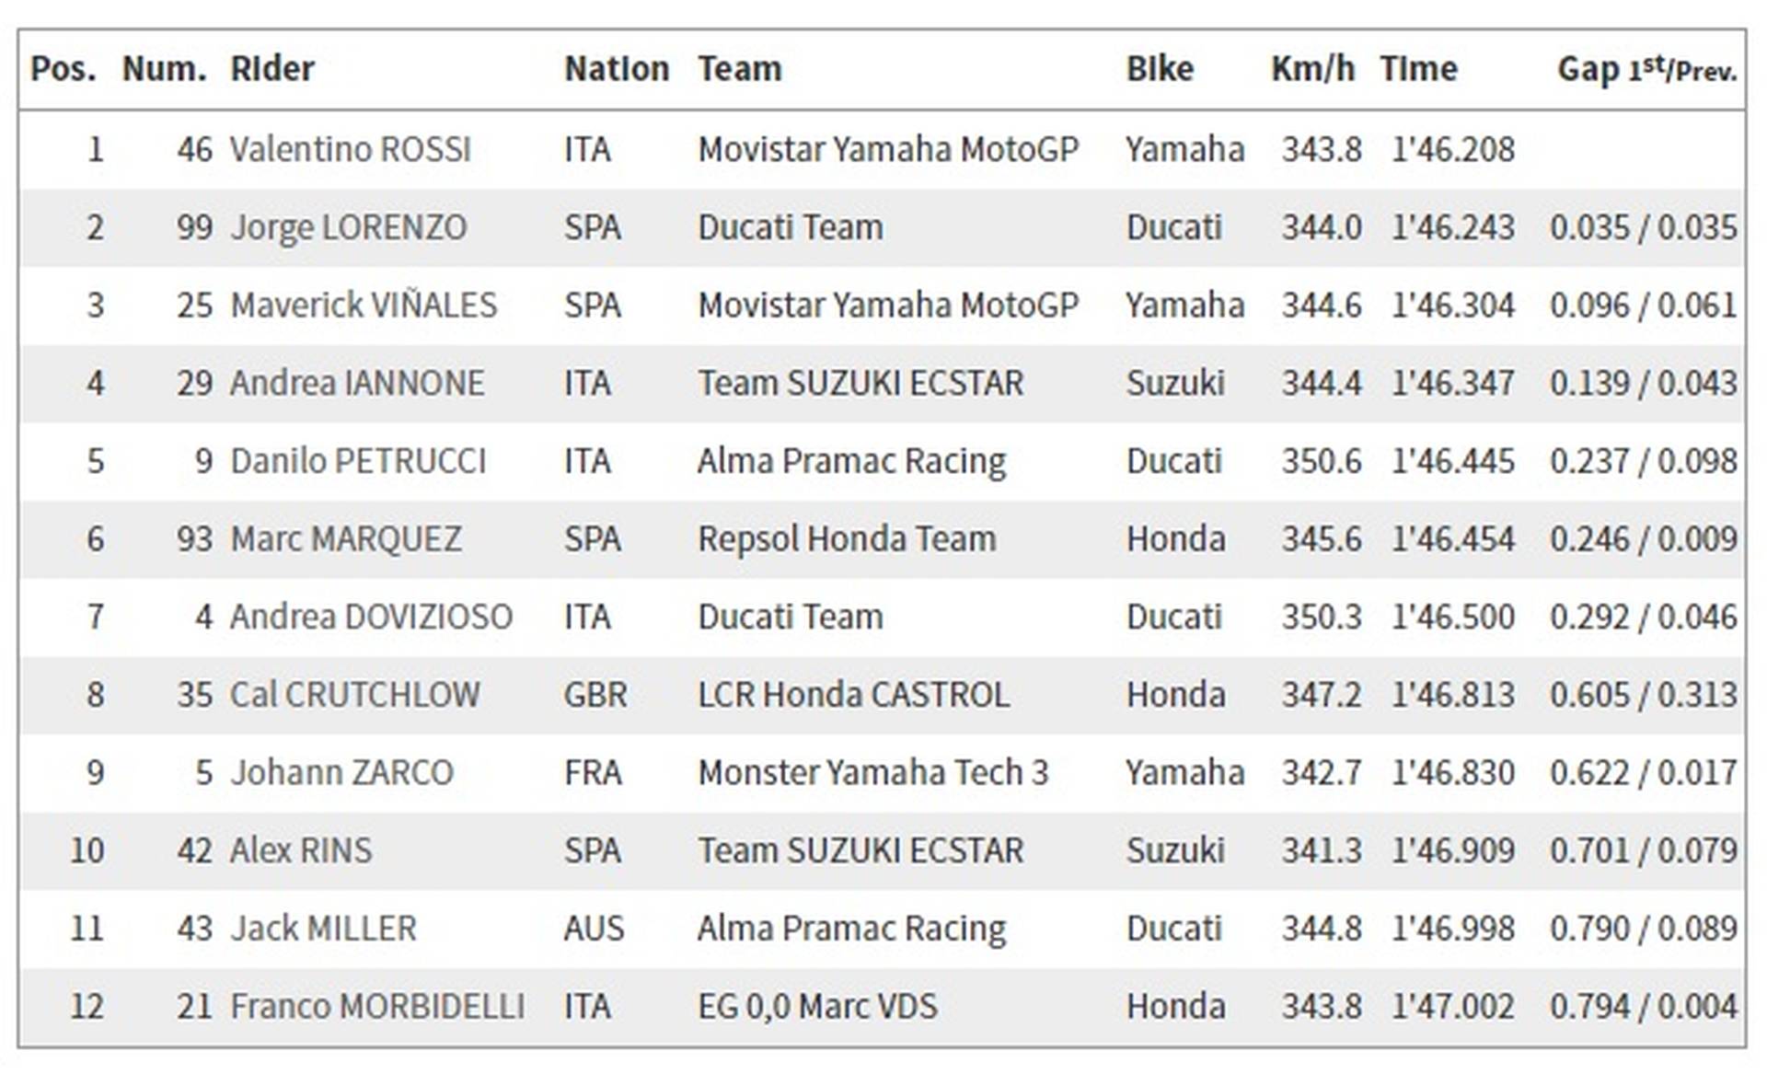Click Andrea IANNONE in the table
Screen dimensions: 1767x1074
tap(357, 383)
